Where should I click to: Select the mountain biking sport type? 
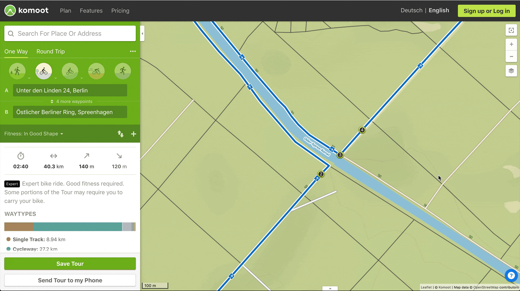point(70,71)
